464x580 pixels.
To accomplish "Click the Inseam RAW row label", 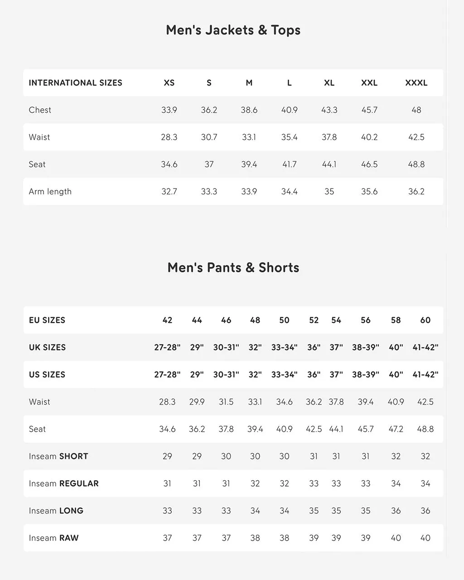I will (x=53, y=538).
